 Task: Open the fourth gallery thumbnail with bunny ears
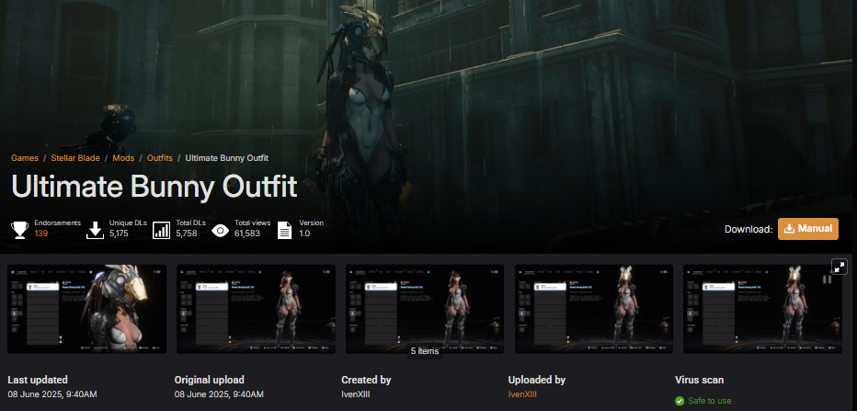594,309
